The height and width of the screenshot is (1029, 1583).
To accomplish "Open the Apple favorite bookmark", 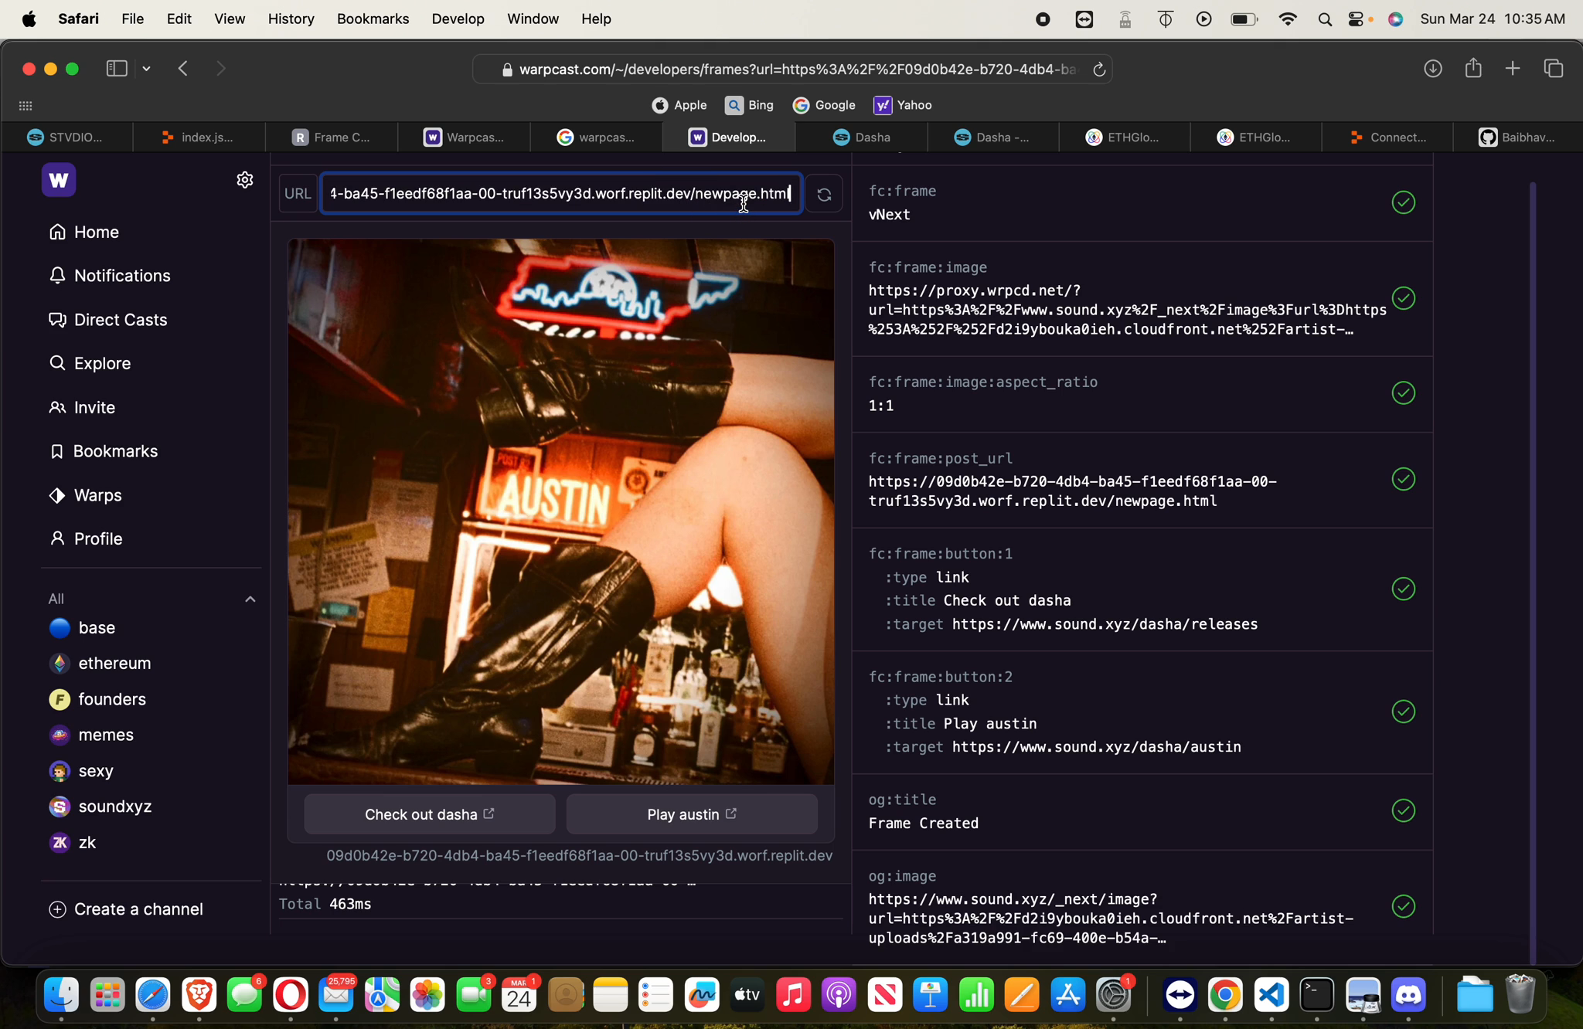I will [679, 105].
